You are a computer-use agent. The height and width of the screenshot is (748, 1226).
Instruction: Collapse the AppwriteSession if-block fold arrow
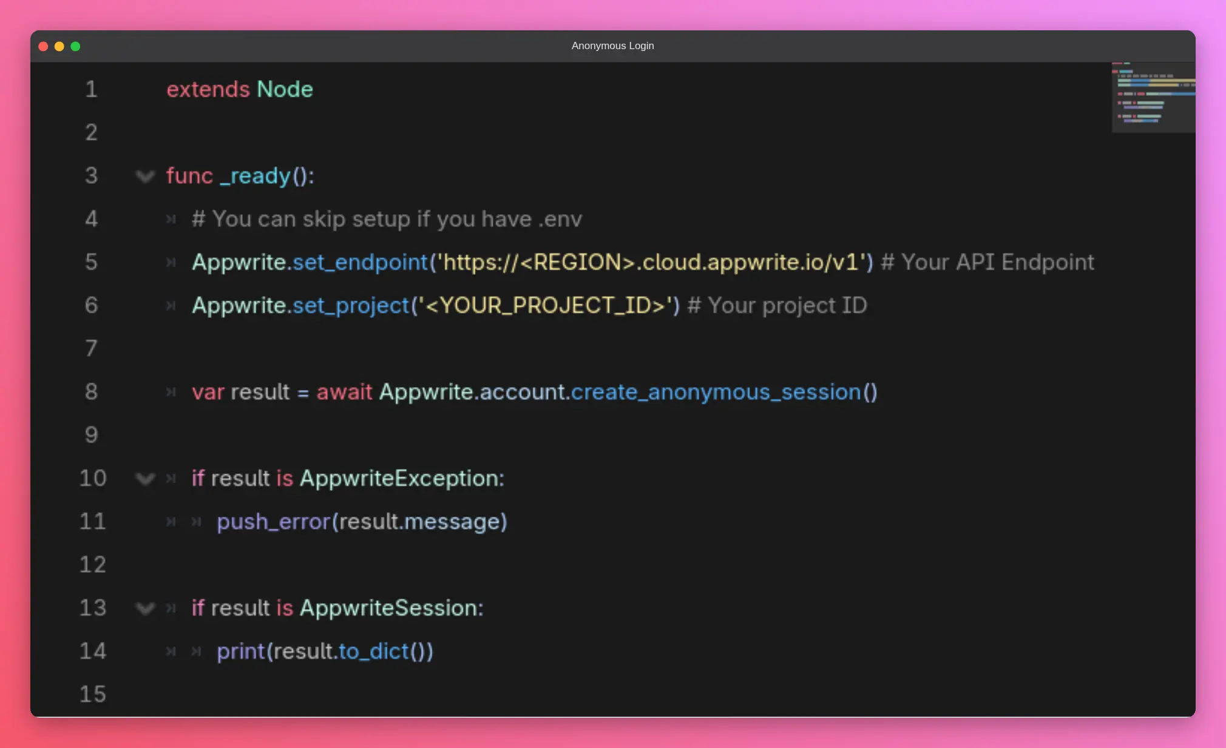click(145, 608)
